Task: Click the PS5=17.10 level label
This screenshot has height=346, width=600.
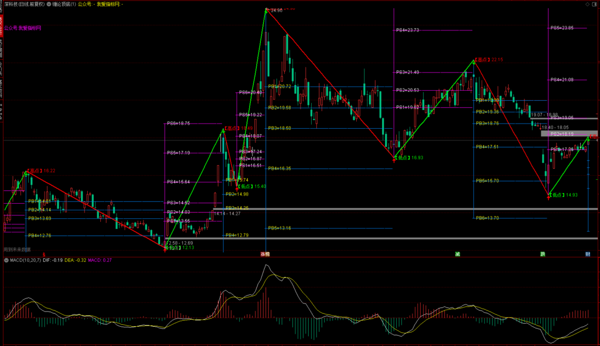Action: coord(178,153)
